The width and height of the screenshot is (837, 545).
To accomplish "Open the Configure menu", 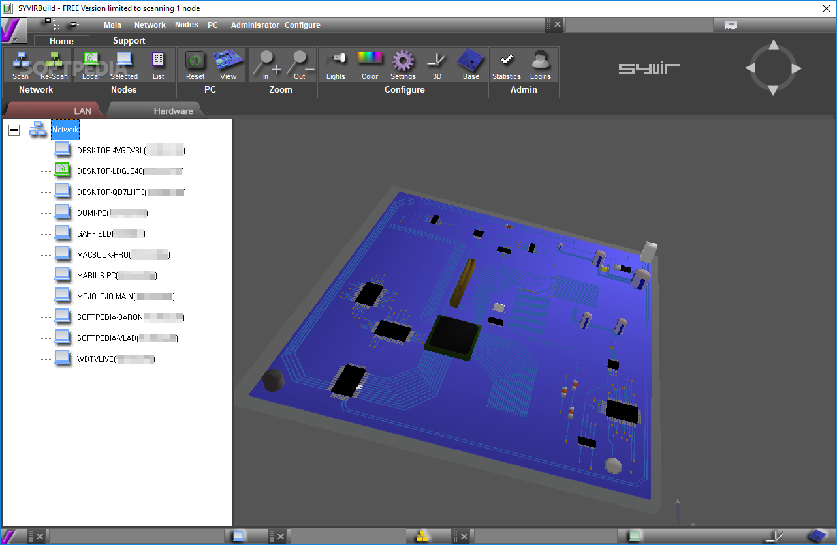I will (302, 25).
